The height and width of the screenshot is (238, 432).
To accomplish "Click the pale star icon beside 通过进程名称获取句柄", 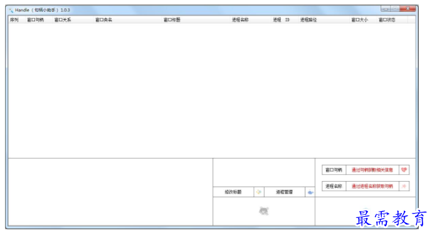I will 404,186.
